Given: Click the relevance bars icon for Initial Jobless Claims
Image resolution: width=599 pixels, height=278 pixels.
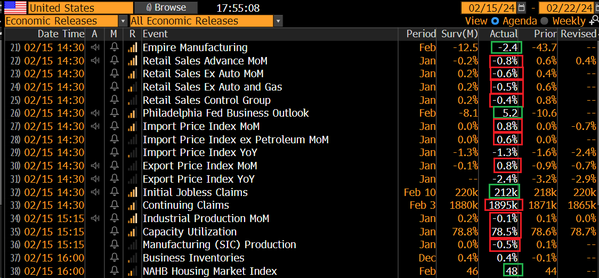Looking at the screenshot, I should 132,192.
